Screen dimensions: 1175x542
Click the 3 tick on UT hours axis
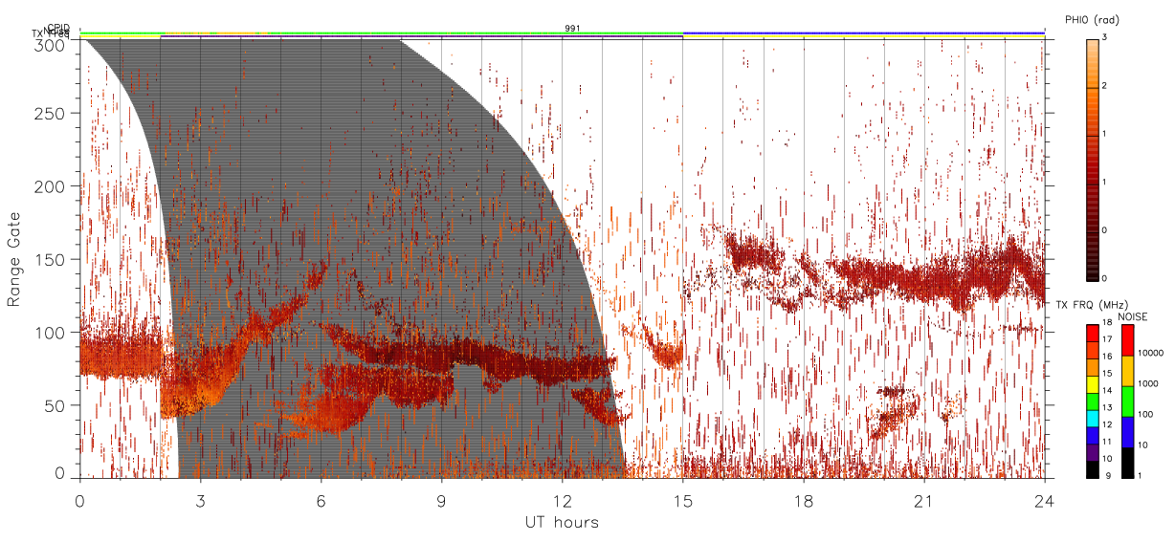point(200,501)
